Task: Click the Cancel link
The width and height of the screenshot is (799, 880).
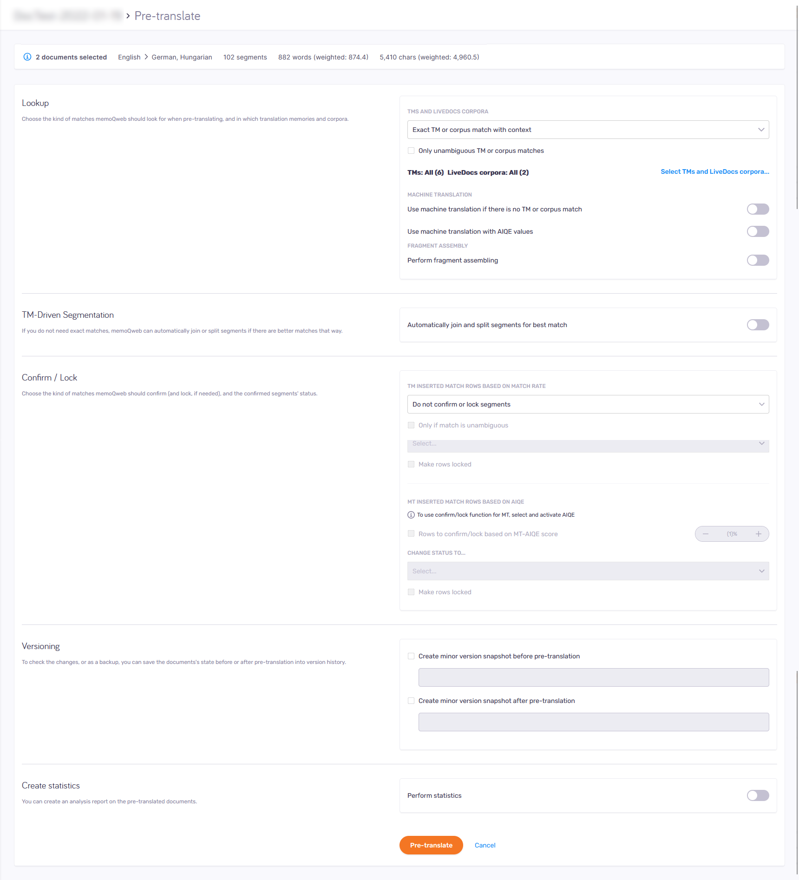Action: [x=485, y=845]
